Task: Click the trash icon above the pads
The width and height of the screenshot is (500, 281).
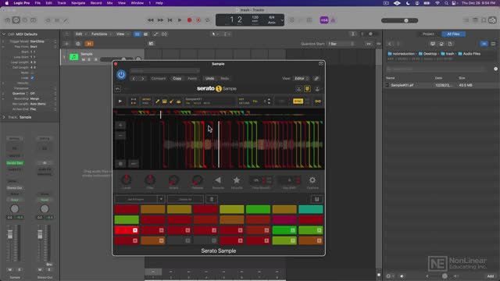Action: [211, 200]
